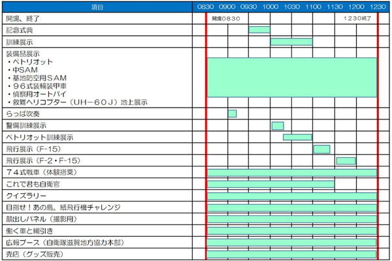Click the 開場、終了 row label
The height and width of the screenshot is (261, 392).
[23, 18]
